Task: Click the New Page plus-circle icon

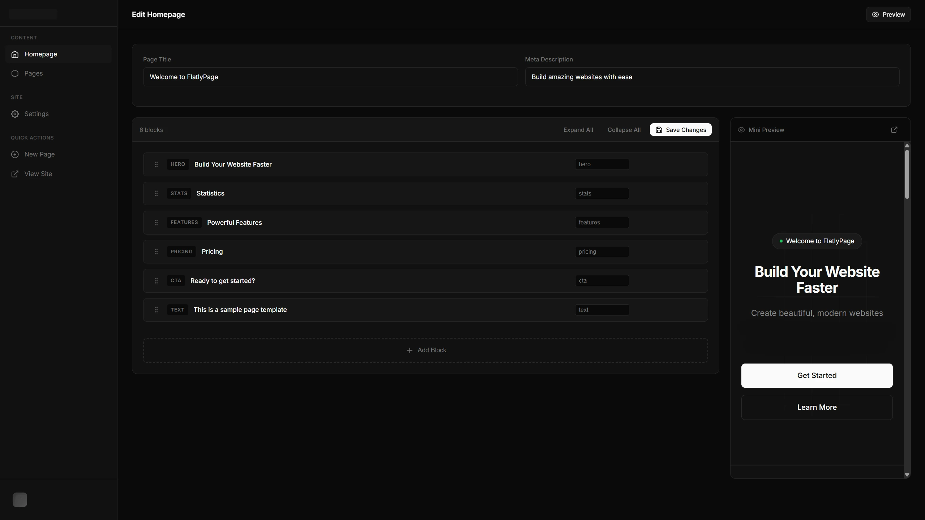Action: [15, 154]
